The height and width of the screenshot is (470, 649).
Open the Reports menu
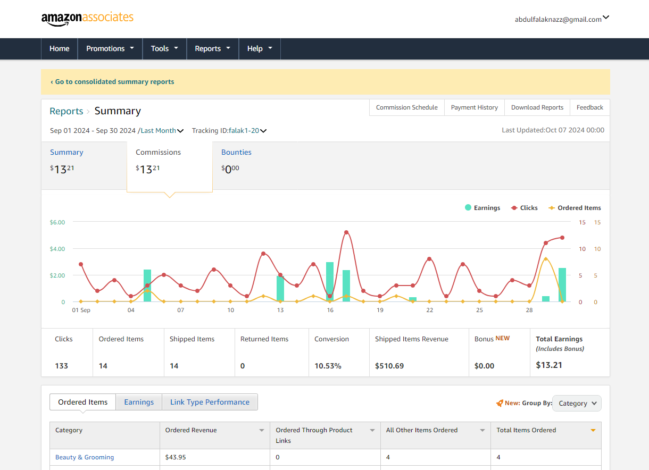pyautogui.click(x=213, y=48)
